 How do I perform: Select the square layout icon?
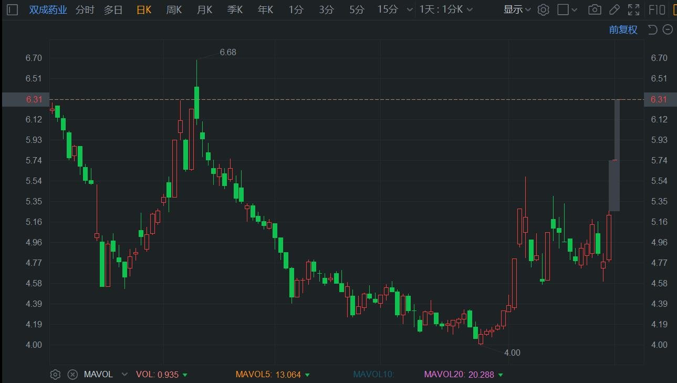click(x=563, y=9)
